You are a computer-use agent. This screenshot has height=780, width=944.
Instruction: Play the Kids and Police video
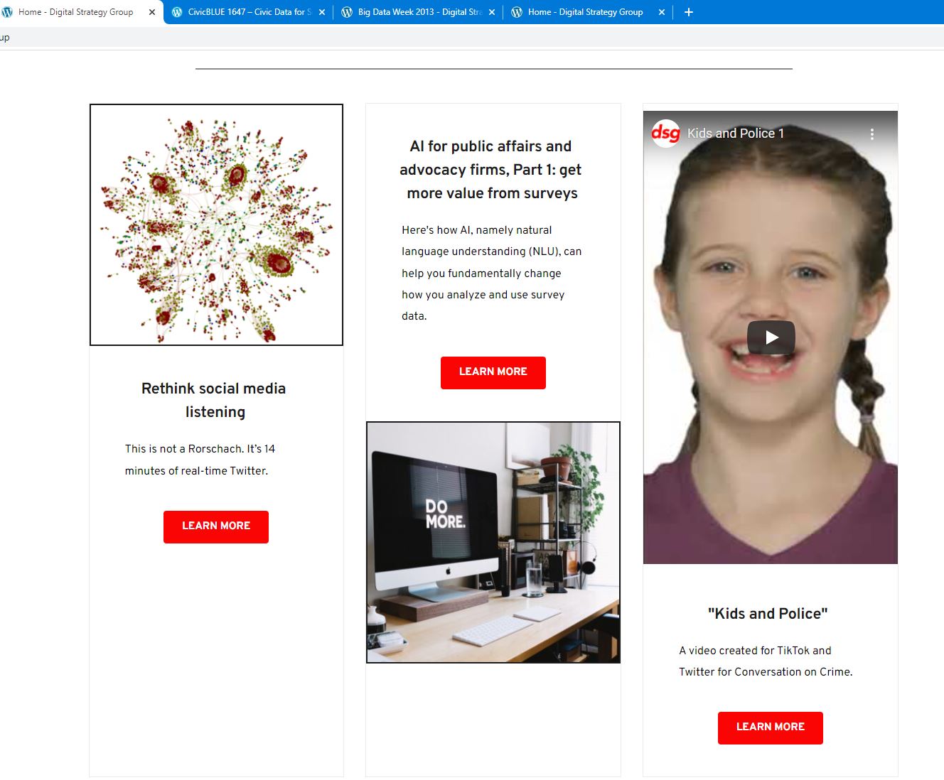pos(771,337)
